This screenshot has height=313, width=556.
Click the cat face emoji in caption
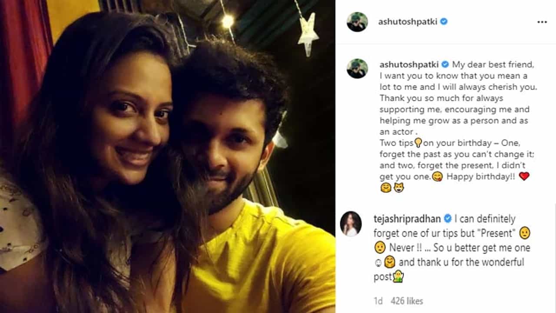pos(398,188)
